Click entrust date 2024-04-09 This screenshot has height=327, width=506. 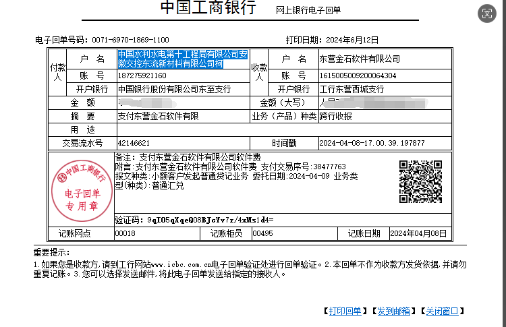click(309, 176)
